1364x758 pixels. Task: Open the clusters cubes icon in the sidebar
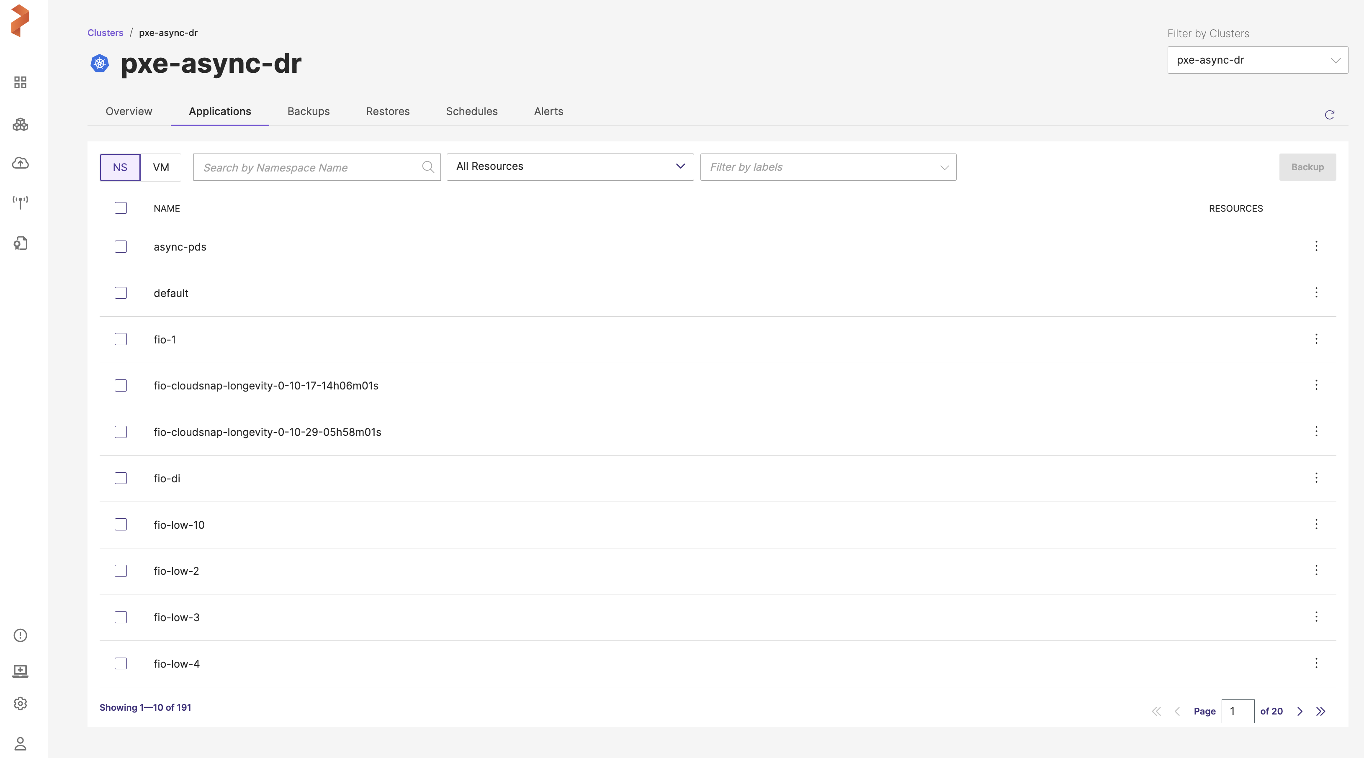(20, 124)
